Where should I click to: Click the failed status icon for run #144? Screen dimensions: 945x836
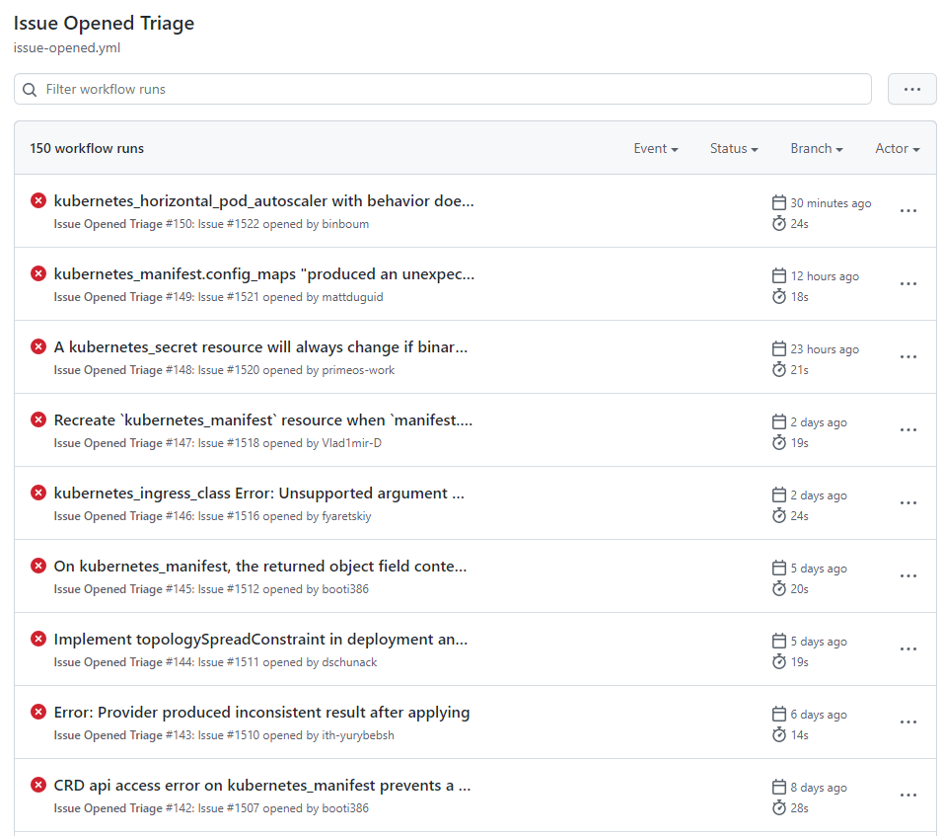pos(38,639)
